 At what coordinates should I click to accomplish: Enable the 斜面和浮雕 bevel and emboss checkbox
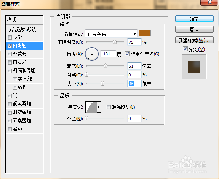point(10,71)
